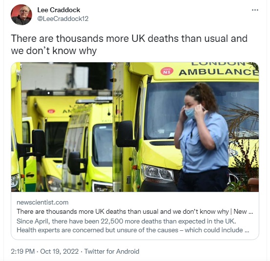
Task: Open the Twitter for Android source link
Action: pos(112,251)
